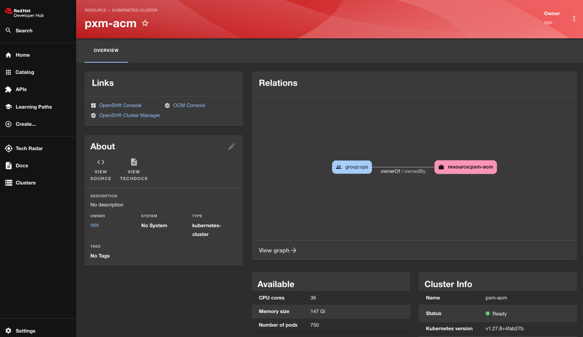Open the Clusters server icon

click(8, 183)
